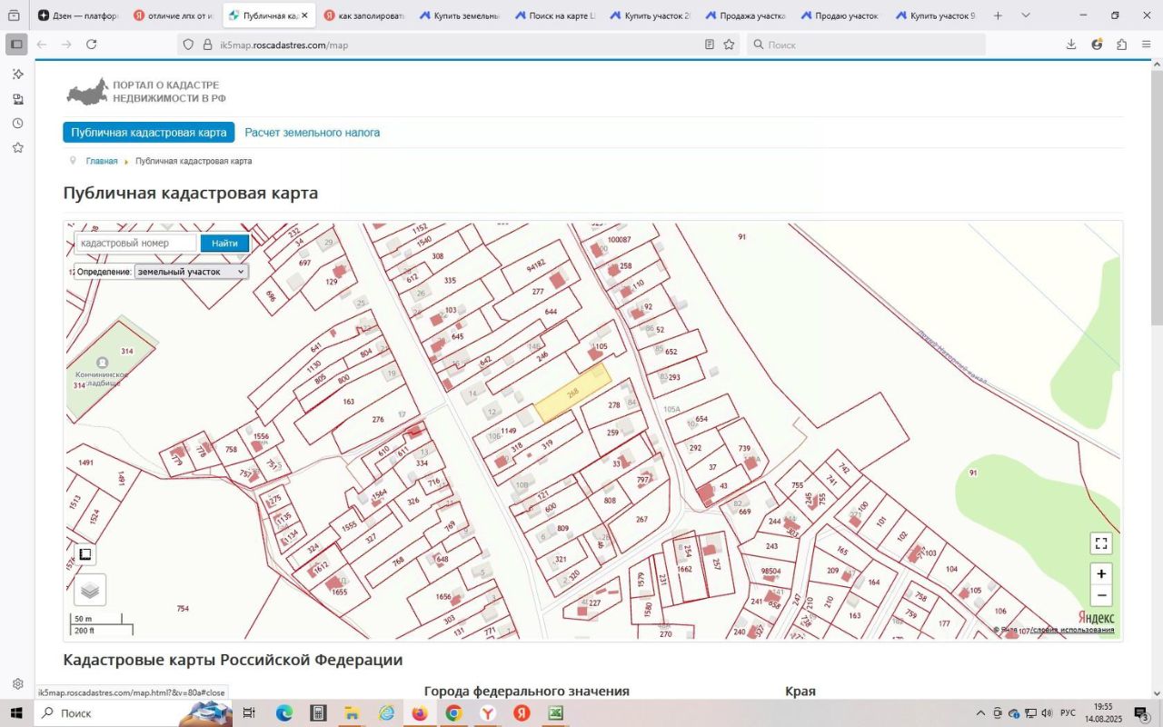Bookmark this page with the star icon
The image size is (1163, 727).
tap(729, 45)
